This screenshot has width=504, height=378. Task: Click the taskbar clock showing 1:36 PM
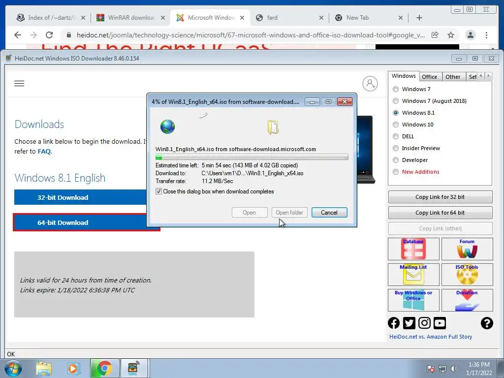click(479, 369)
